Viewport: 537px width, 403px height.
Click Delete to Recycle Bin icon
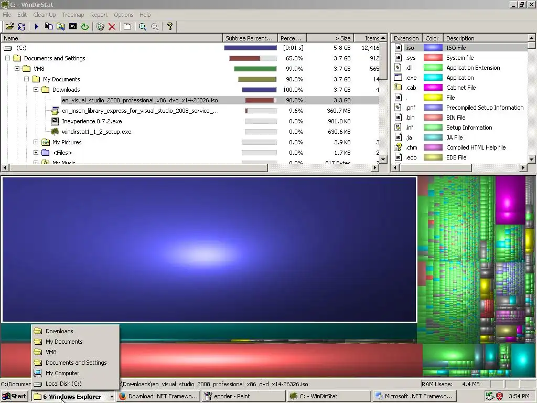[x=100, y=26]
